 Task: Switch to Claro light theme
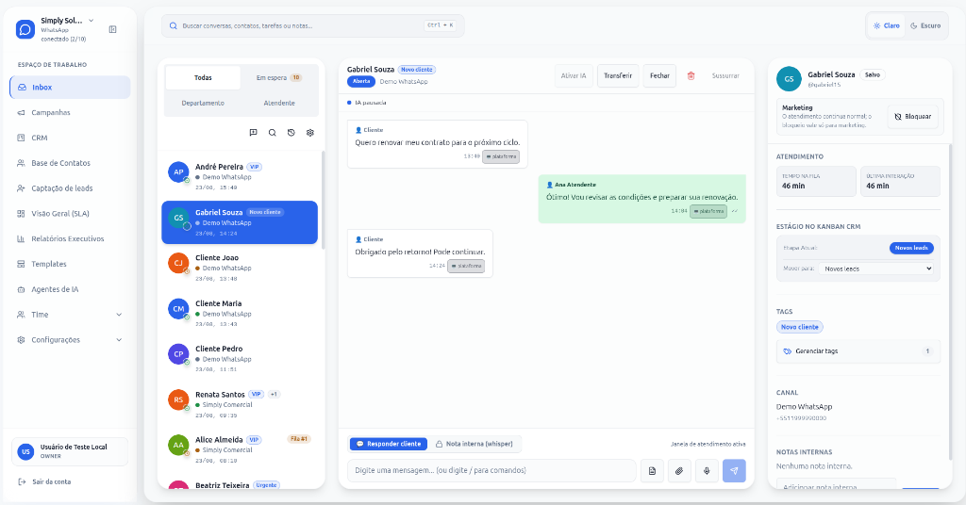click(x=886, y=25)
